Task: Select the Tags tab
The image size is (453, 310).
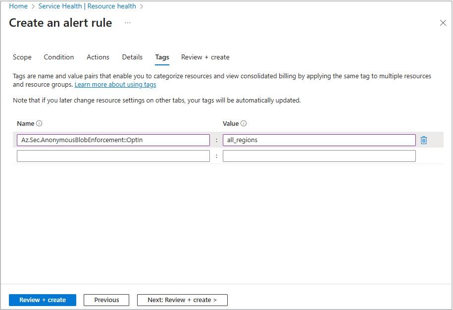Action: [x=162, y=57]
